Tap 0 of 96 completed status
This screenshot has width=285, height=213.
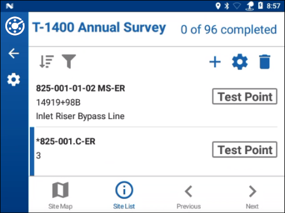click(x=229, y=30)
